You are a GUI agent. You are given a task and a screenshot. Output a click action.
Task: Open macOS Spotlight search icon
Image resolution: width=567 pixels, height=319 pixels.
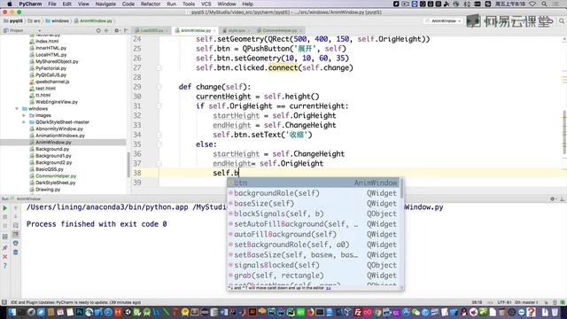click(544, 4)
